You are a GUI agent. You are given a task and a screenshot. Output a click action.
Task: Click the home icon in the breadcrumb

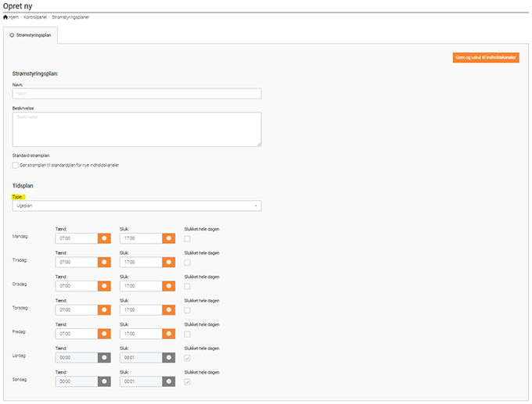click(x=5, y=17)
